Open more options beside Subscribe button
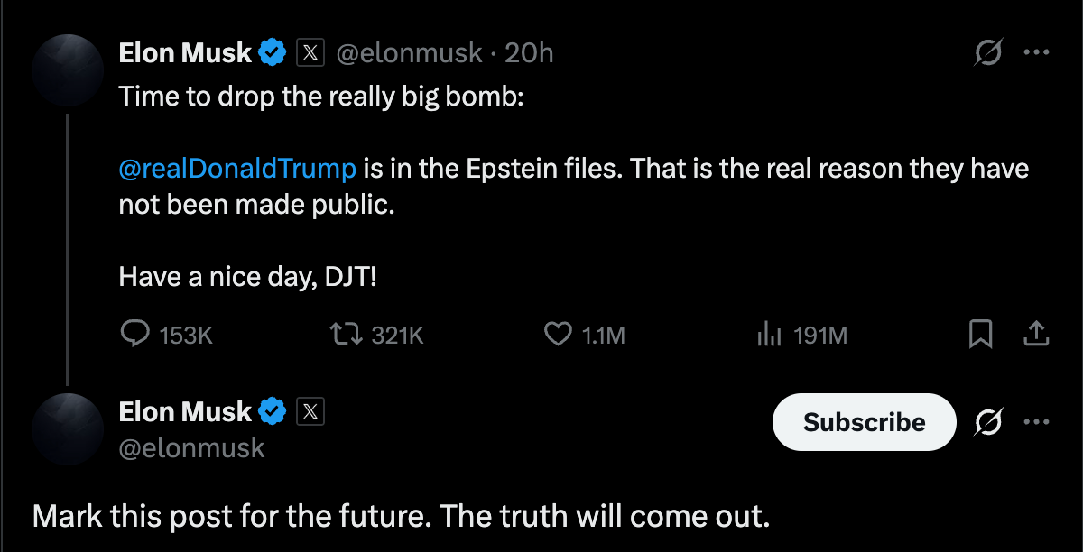 (1037, 421)
